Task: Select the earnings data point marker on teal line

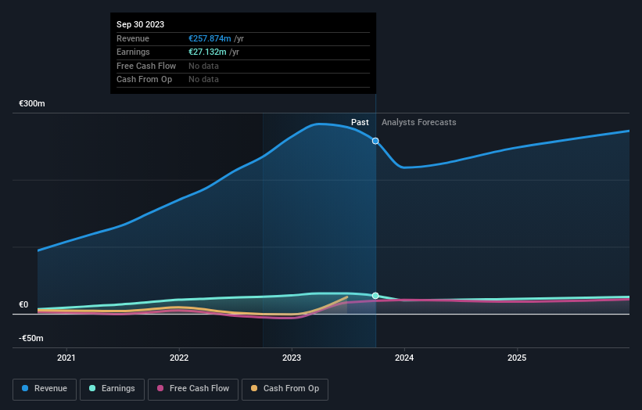Action: [x=375, y=296]
